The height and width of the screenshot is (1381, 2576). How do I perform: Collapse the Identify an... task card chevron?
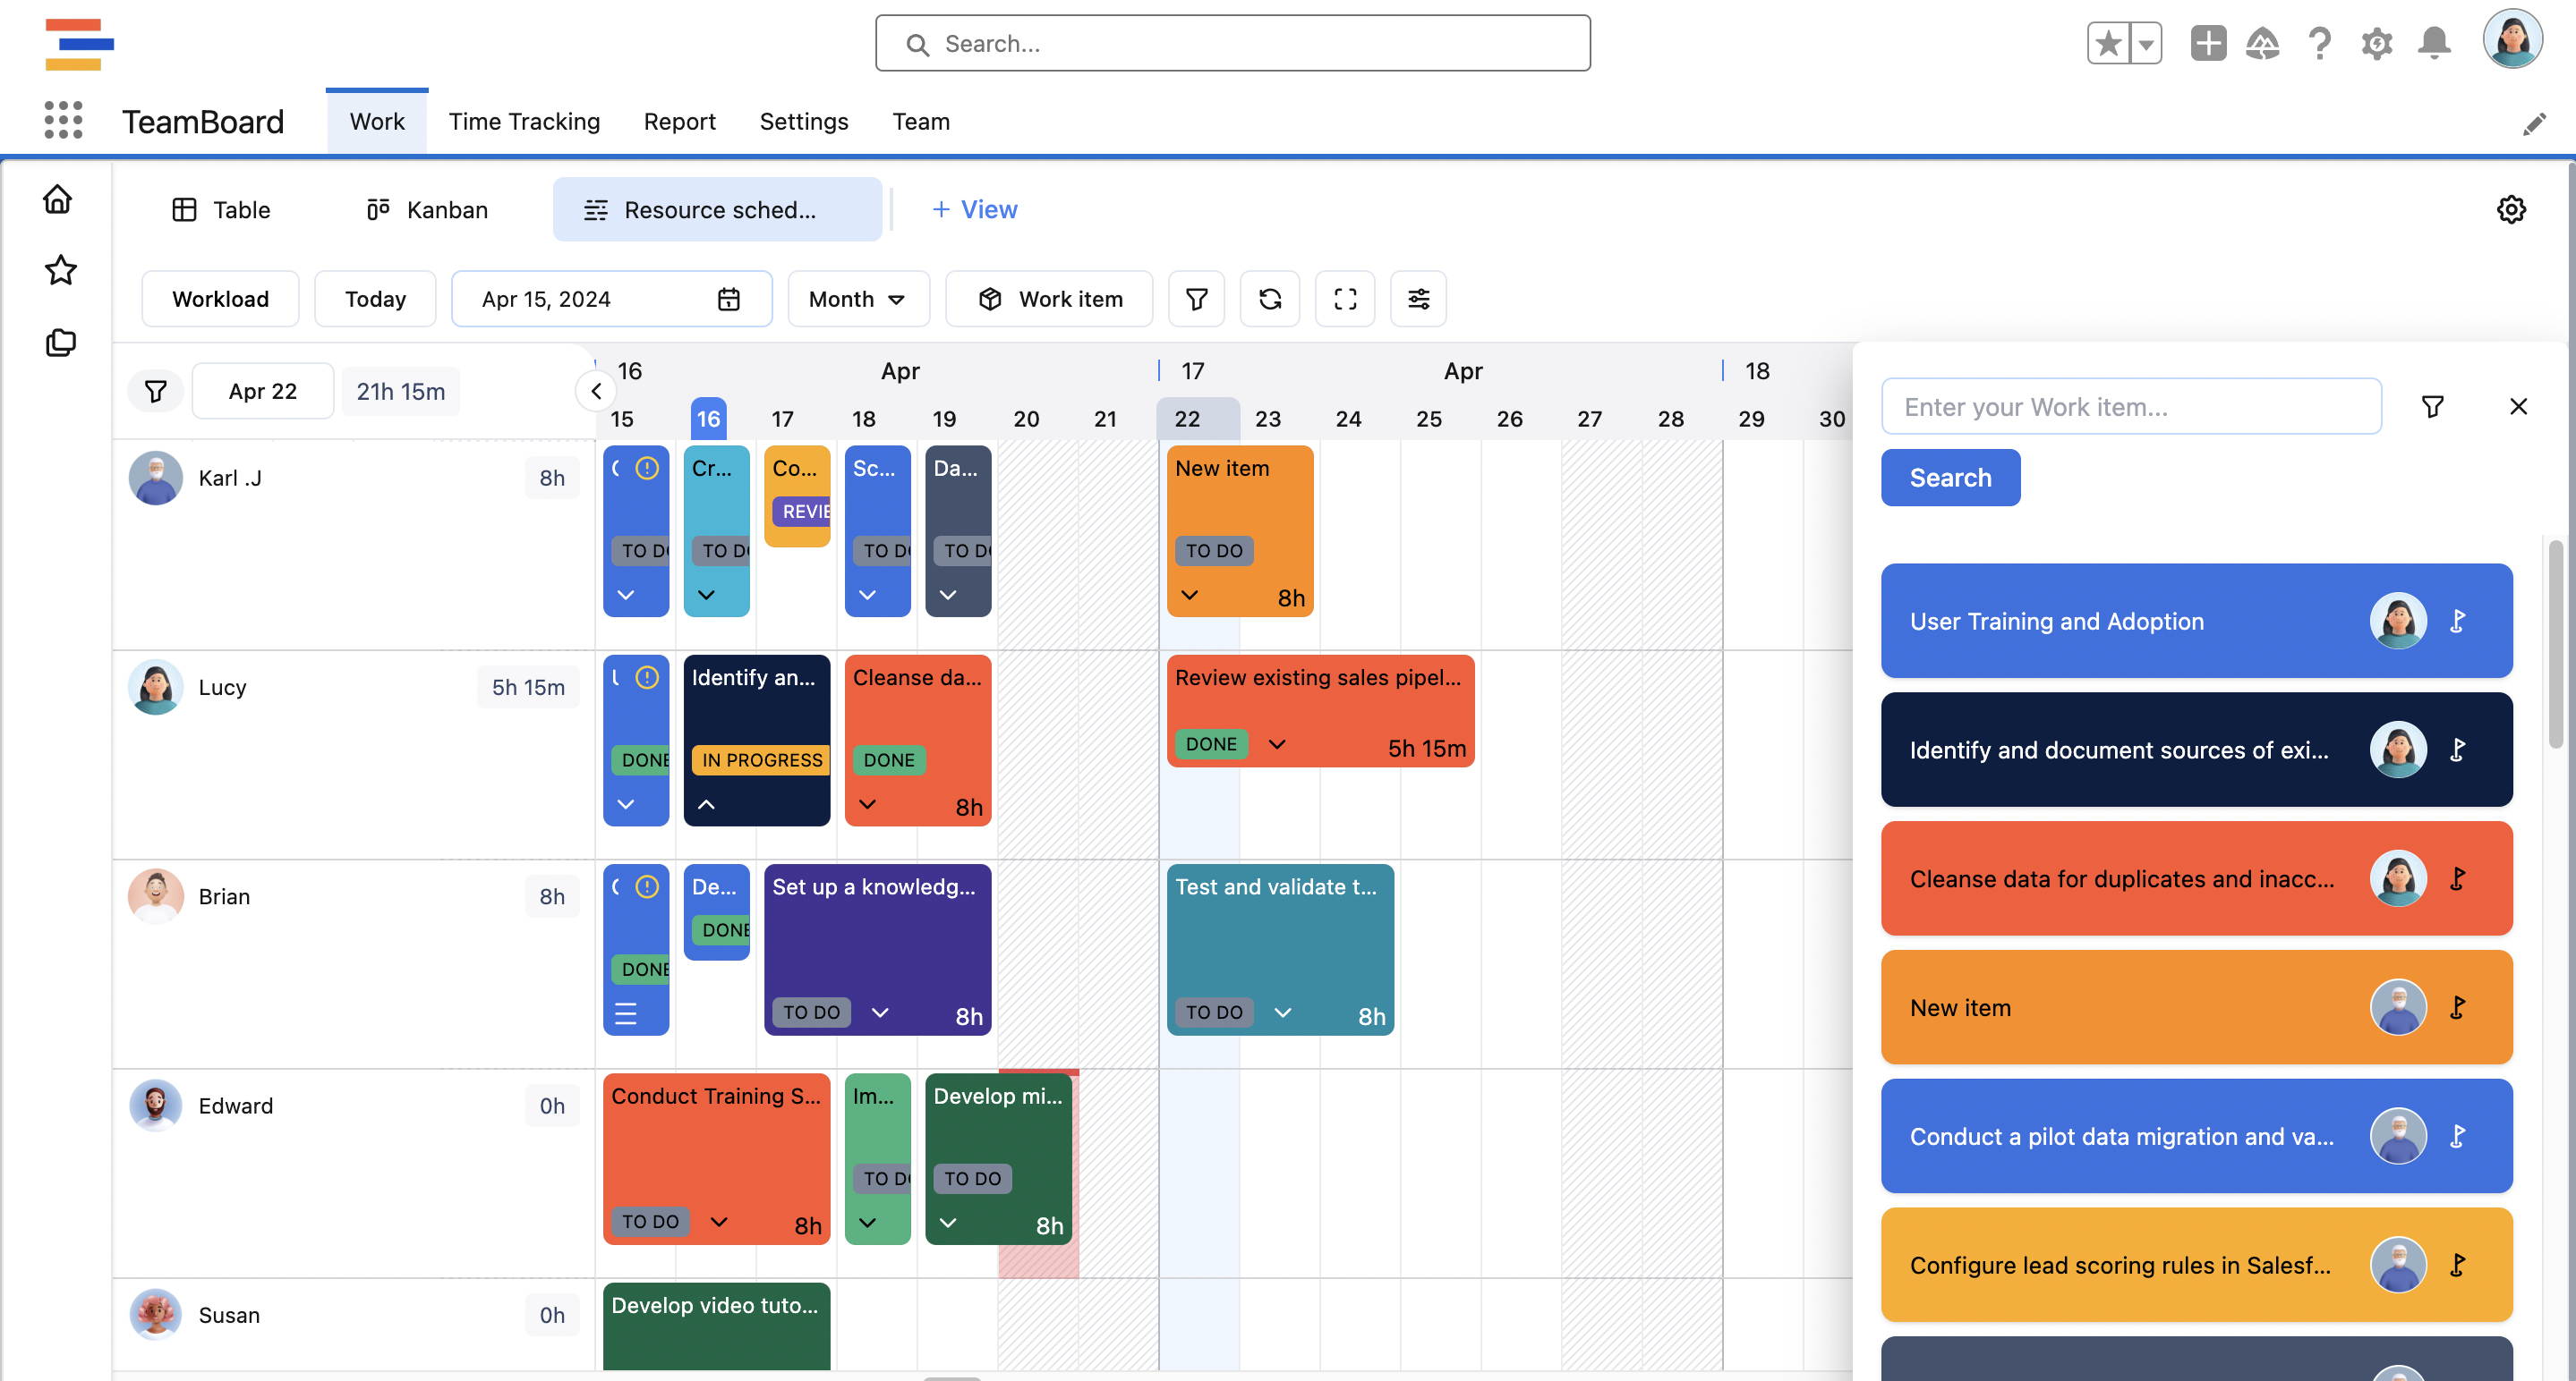coord(706,804)
